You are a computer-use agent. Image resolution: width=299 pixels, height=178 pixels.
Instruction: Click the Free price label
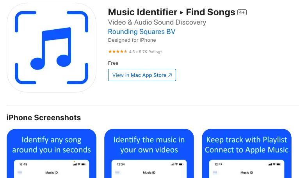[113, 63]
